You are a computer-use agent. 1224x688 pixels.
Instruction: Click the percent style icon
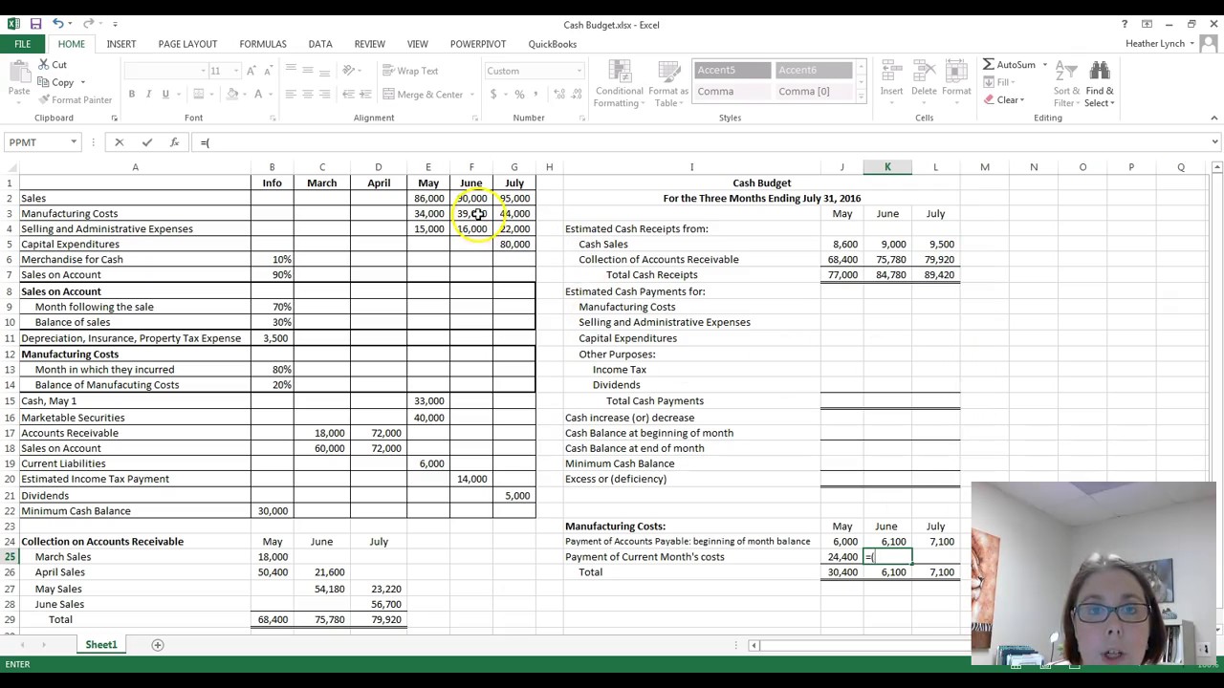click(x=519, y=94)
